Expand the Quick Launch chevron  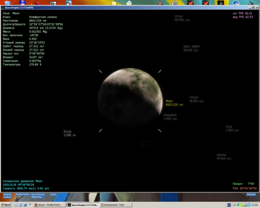(30, 204)
